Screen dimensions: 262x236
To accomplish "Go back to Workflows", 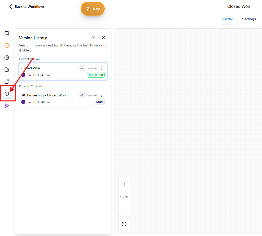I will pos(27,7).
